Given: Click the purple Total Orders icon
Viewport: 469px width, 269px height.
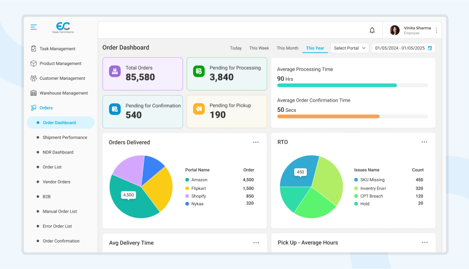Looking at the screenshot, I should (x=115, y=71).
